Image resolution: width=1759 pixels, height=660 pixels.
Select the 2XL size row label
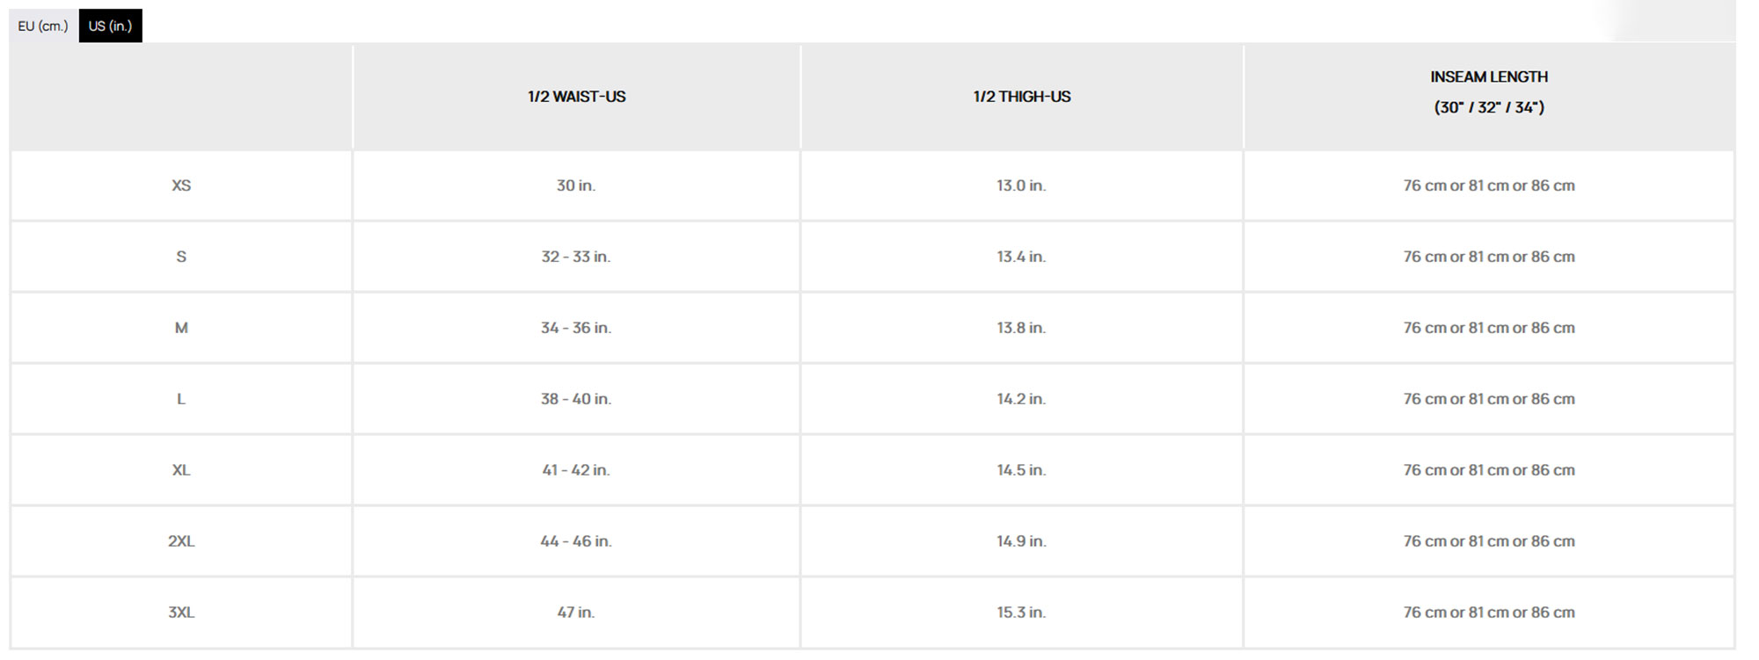pos(181,541)
